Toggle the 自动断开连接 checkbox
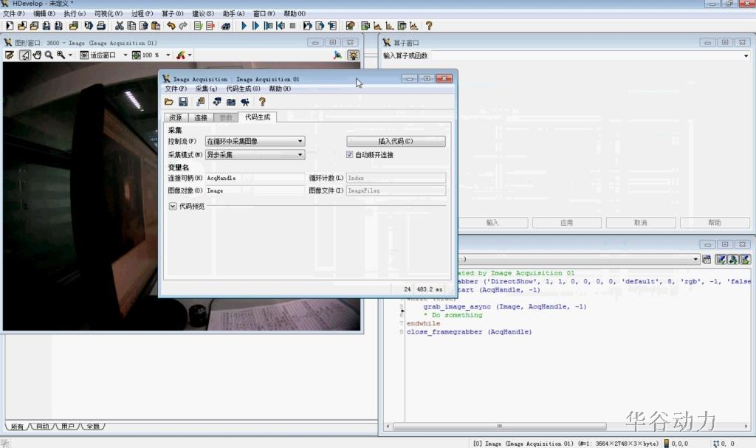 (349, 155)
